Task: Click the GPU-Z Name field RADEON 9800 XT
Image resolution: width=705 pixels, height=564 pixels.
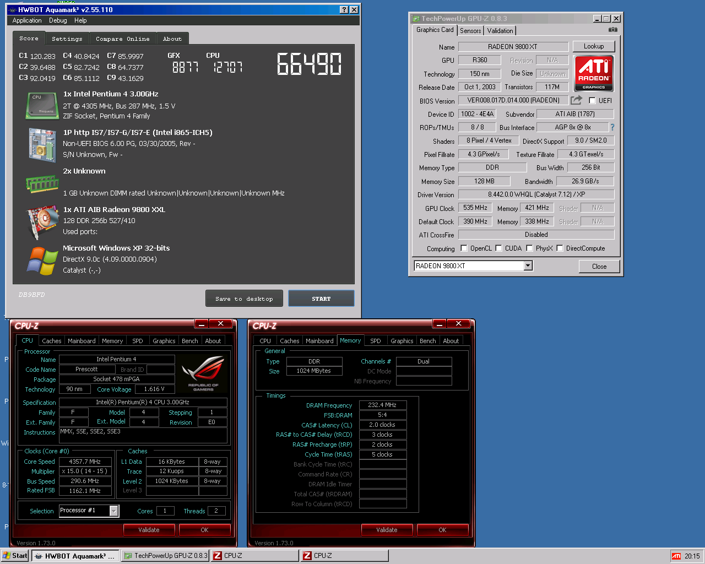Action: [x=513, y=47]
